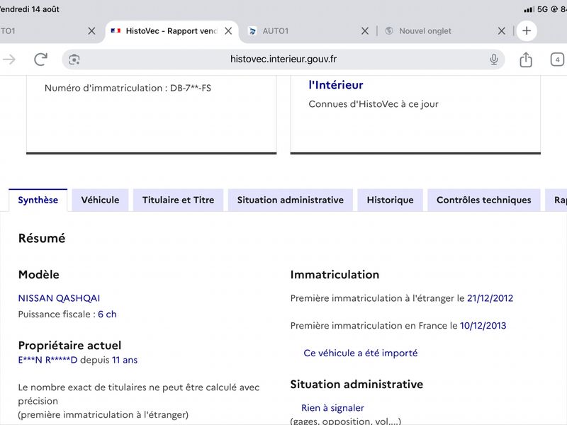
Task: Click the l'Intérieur heading
Action: tap(336, 85)
